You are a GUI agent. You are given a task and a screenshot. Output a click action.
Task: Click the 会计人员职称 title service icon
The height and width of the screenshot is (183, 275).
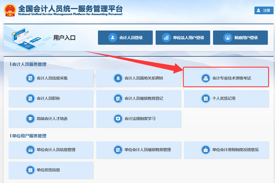tap(51, 99)
